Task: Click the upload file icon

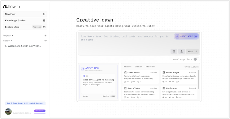Action: tap(181, 51)
